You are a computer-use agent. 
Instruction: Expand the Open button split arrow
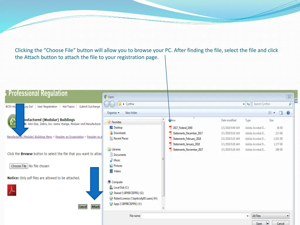268,223
